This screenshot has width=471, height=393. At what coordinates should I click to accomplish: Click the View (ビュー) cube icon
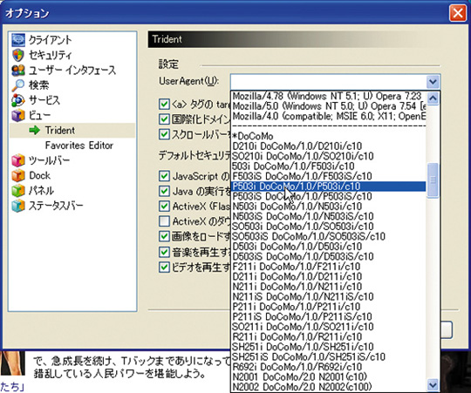coord(18,115)
